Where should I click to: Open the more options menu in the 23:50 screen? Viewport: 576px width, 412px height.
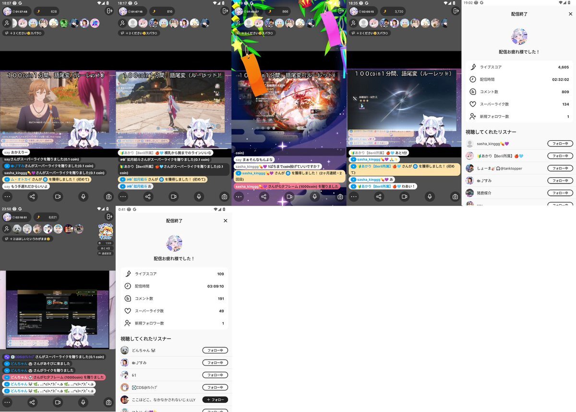(x=7, y=402)
